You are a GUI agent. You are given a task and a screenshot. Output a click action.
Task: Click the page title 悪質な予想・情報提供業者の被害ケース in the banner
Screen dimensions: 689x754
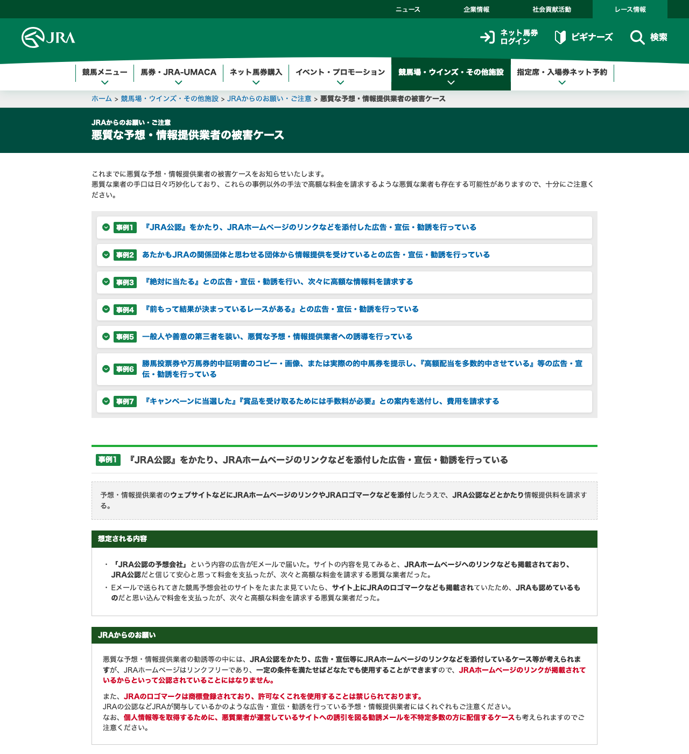point(188,135)
